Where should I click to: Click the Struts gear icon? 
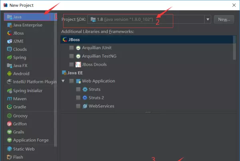85,89
